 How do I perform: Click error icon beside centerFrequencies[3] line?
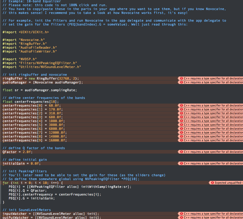pyautogui.click(x=182, y=117)
